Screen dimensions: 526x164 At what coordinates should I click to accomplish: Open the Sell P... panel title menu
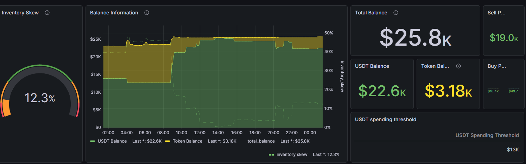[x=496, y=13]
